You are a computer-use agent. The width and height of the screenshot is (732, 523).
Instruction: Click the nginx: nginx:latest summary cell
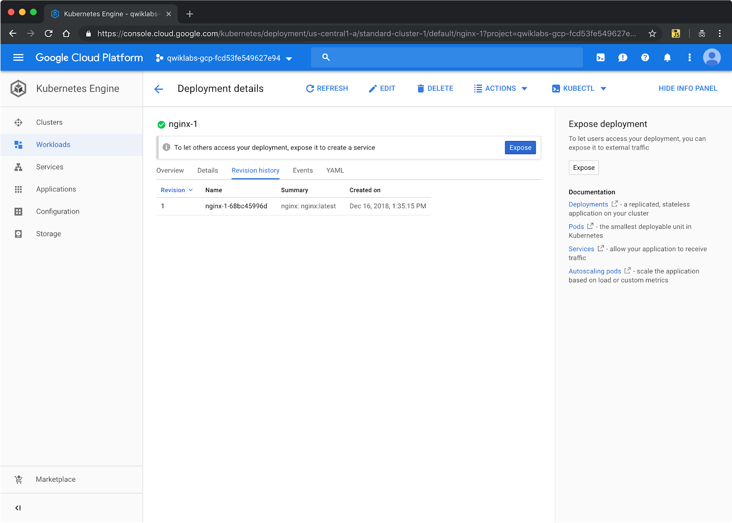click(x=308, y=206)
